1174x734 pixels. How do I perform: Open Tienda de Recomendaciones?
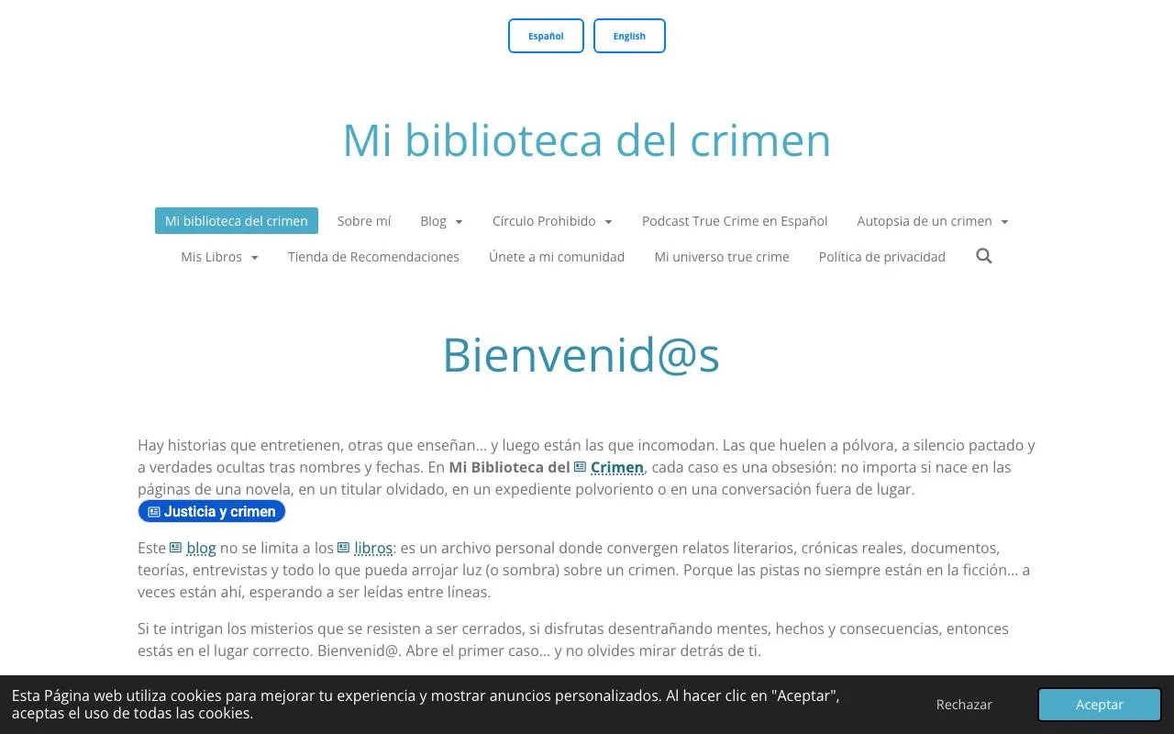tap(373, 257)
